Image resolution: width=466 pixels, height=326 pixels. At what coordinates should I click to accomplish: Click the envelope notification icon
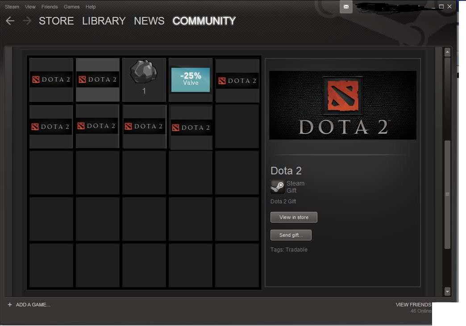346,7
